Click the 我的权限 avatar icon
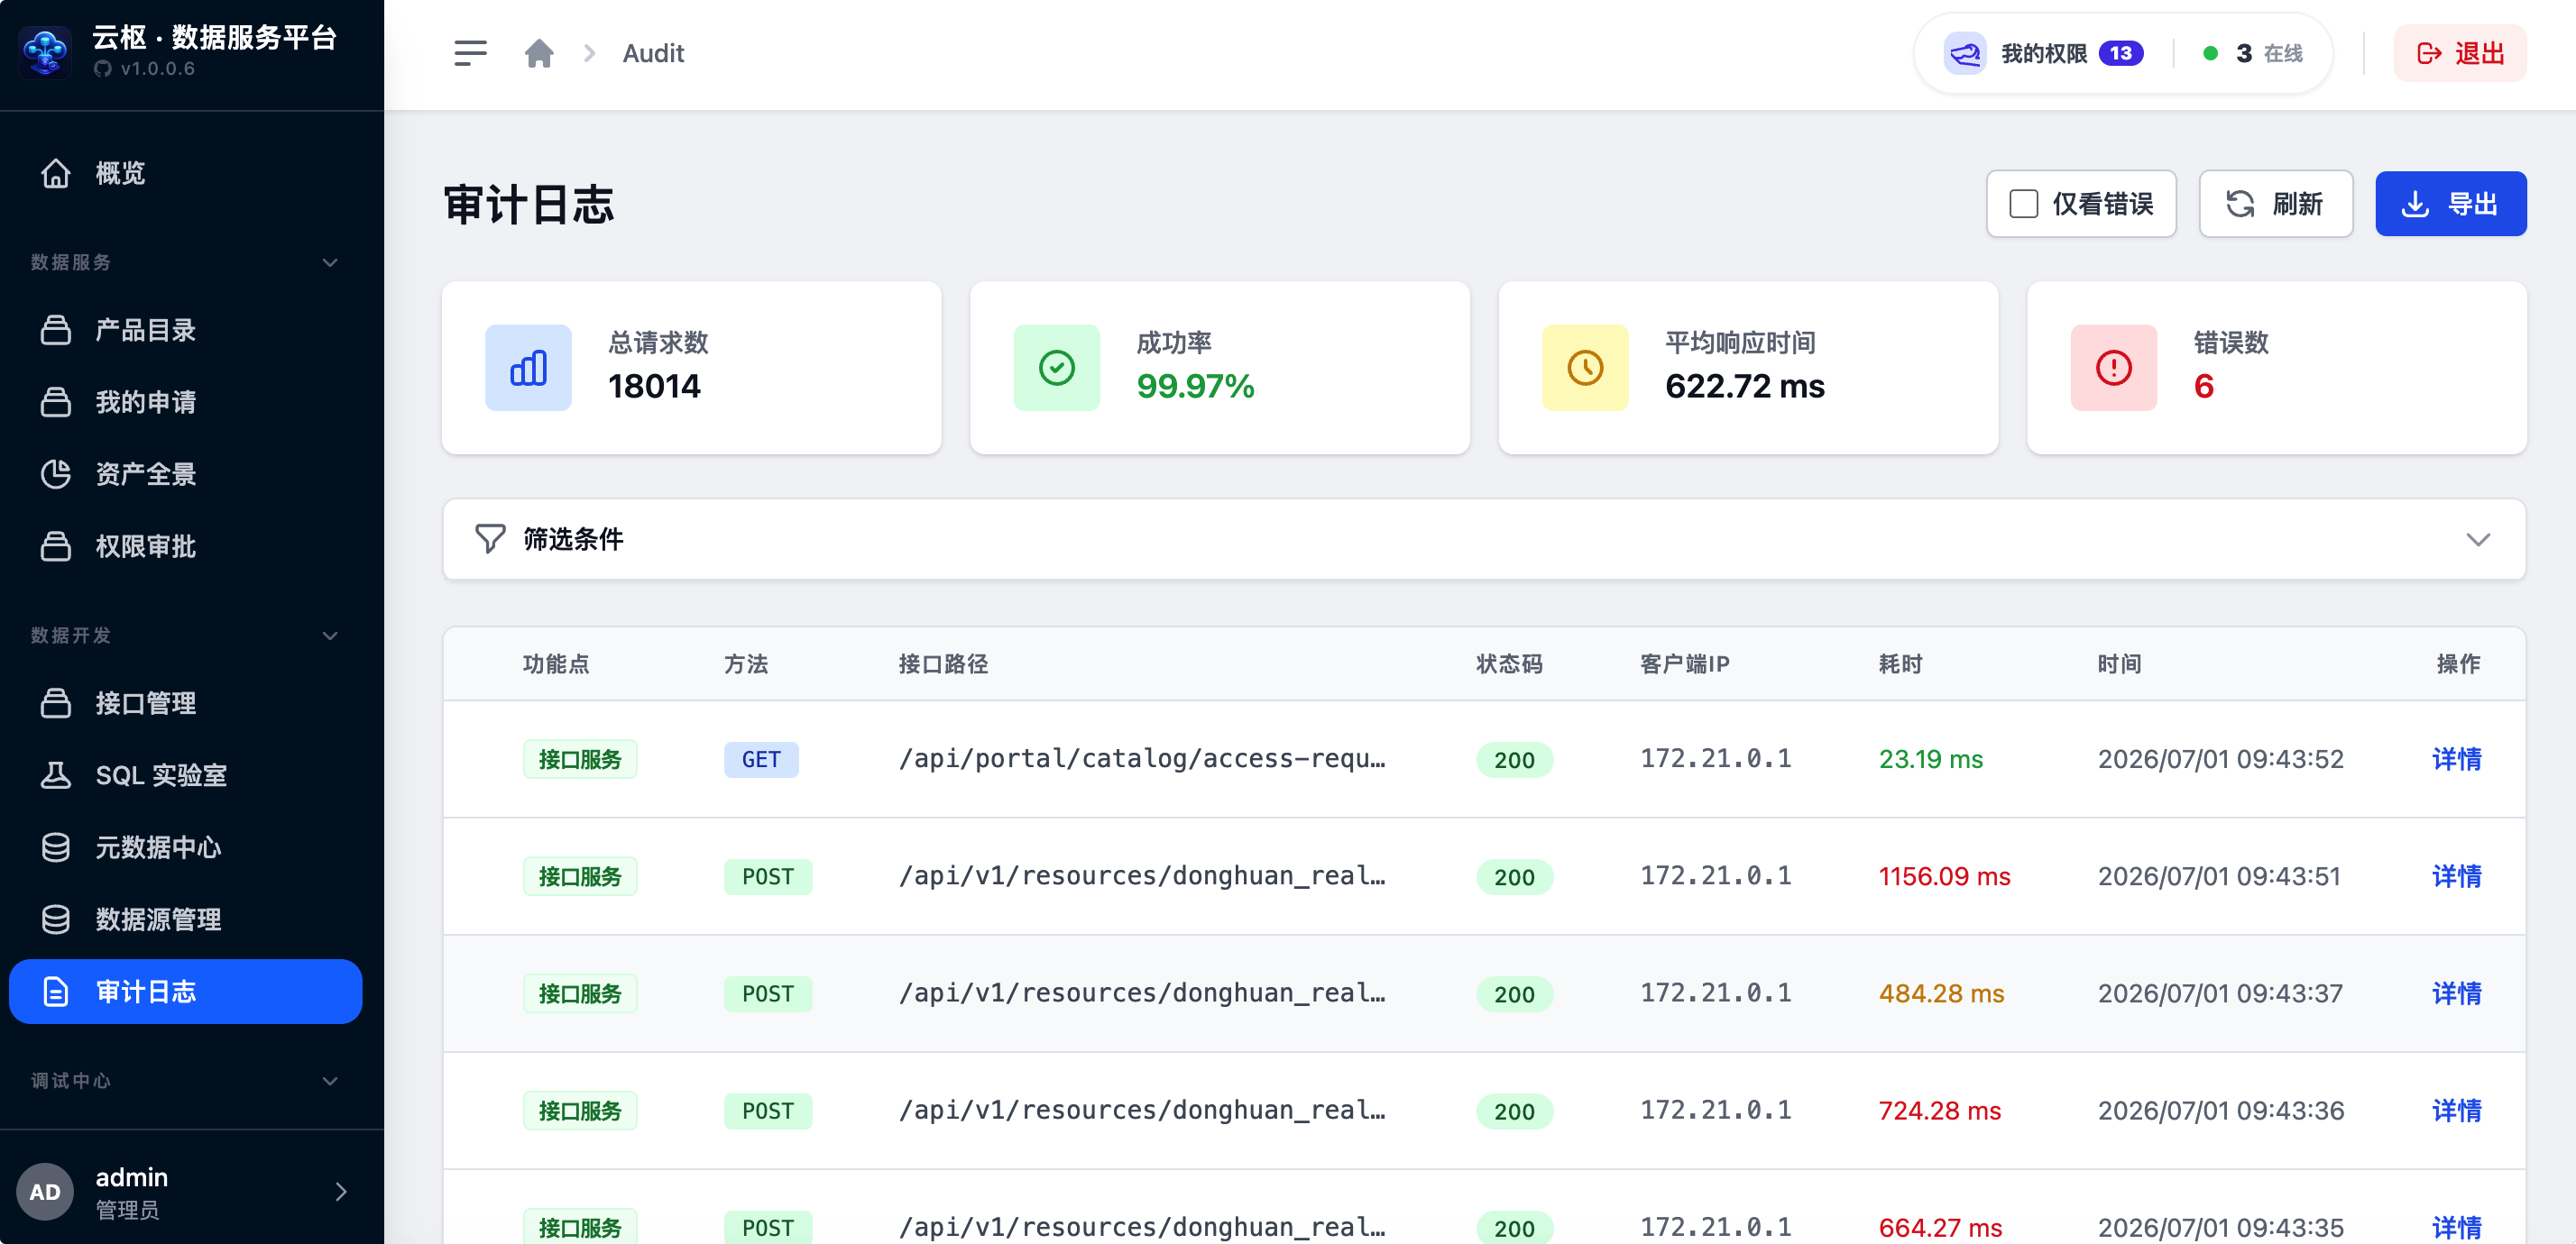The width and height of the screenshot is (2576, 1244). pyautogui.click(x=1964, y=53)
